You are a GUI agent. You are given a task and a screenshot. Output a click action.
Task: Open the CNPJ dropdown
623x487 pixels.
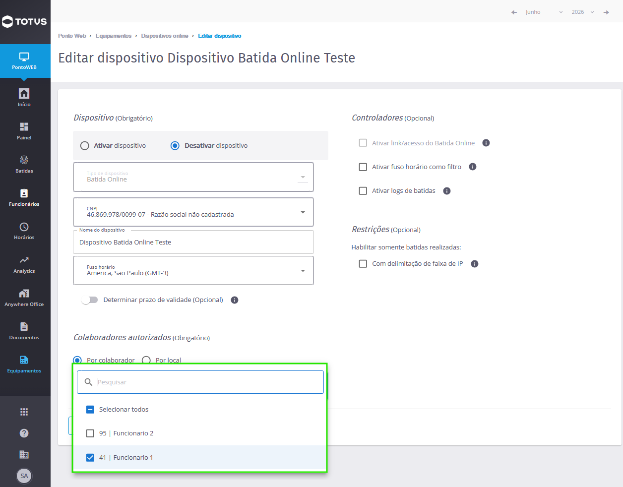(x=193, y=212)
